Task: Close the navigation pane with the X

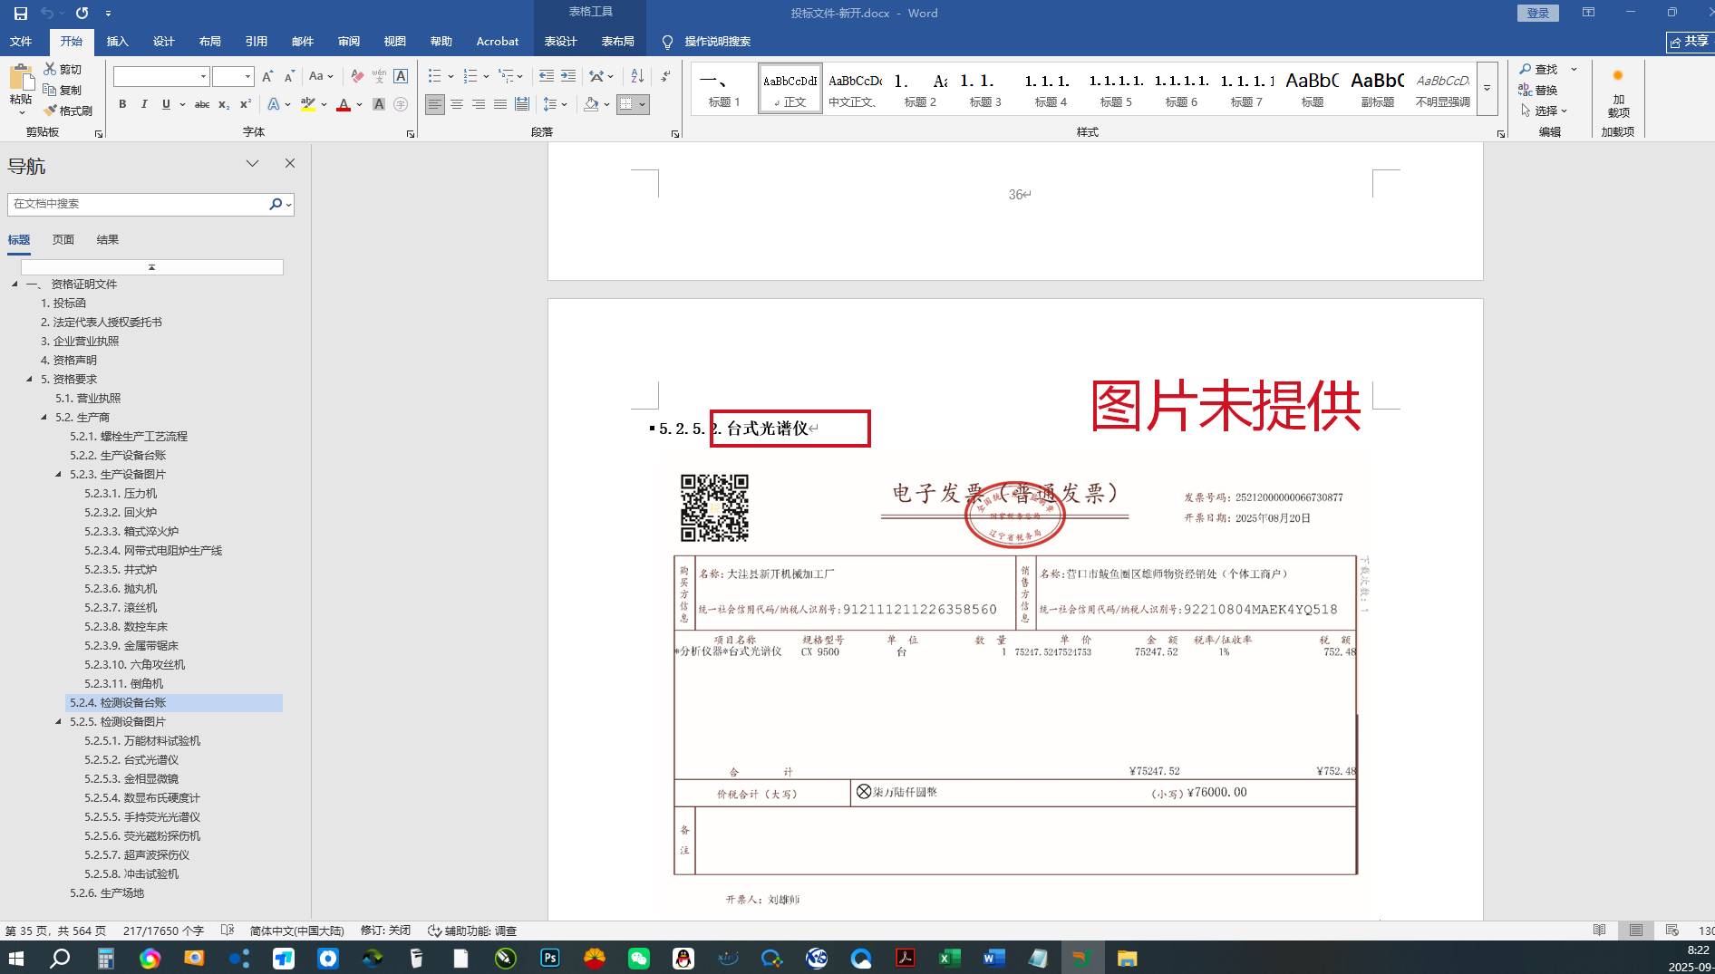Action: (290, 163)
